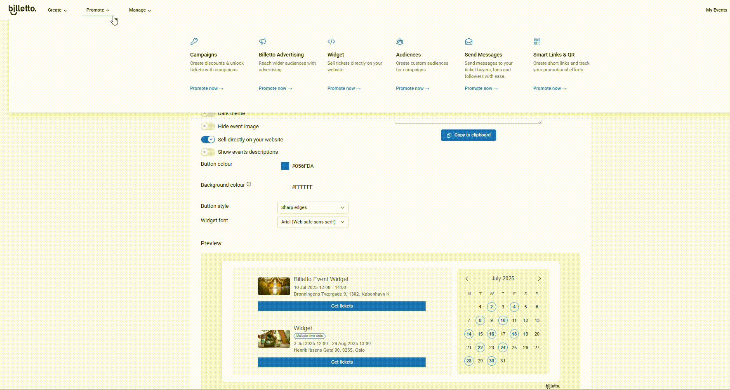Click the Background colour #FFFFFF value
The image size is (730, 390).
click(x=302, y=187)
